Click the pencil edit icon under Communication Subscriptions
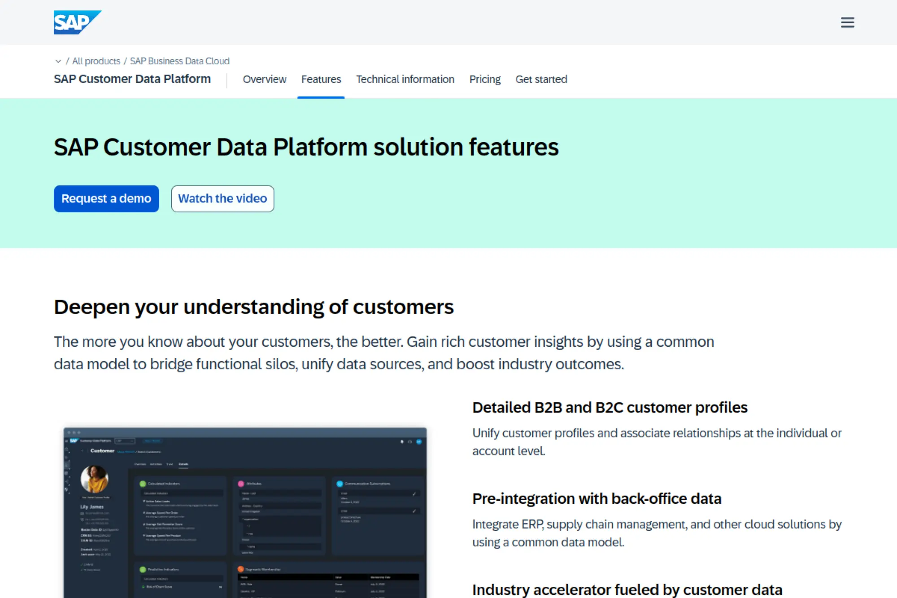 tap(414, 495)
